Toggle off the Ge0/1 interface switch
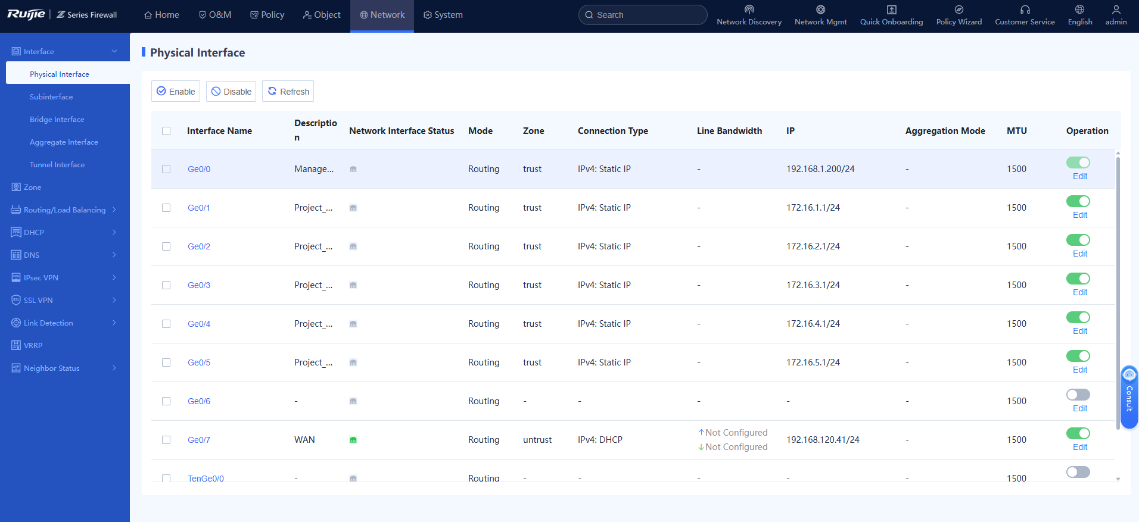Screen dimensions: 1139x522 coord(1078,201)
